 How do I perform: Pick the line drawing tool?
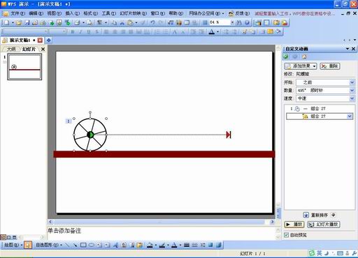tap(67, 245)
